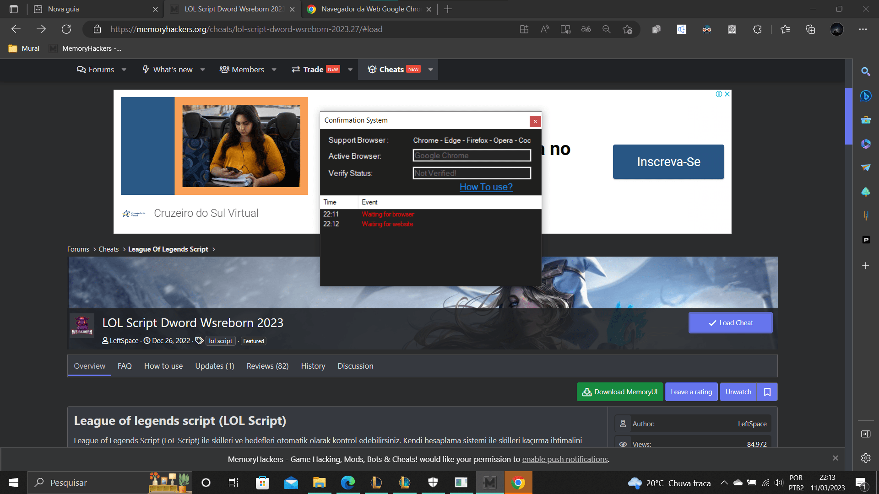Viewport: 879px width, 494px height.
Task: Click the Active Browser field
Action: (x=472, y=156)
